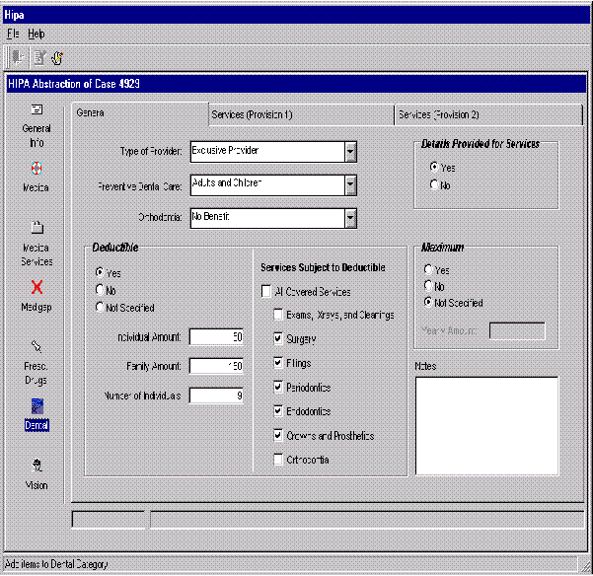
Task: Select the Dental sidebar icon
Action: (37, 406)
